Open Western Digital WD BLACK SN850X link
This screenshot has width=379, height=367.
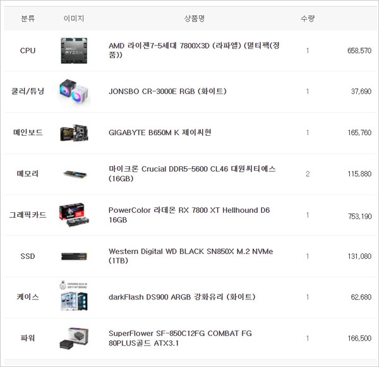(x=191, y=256)
